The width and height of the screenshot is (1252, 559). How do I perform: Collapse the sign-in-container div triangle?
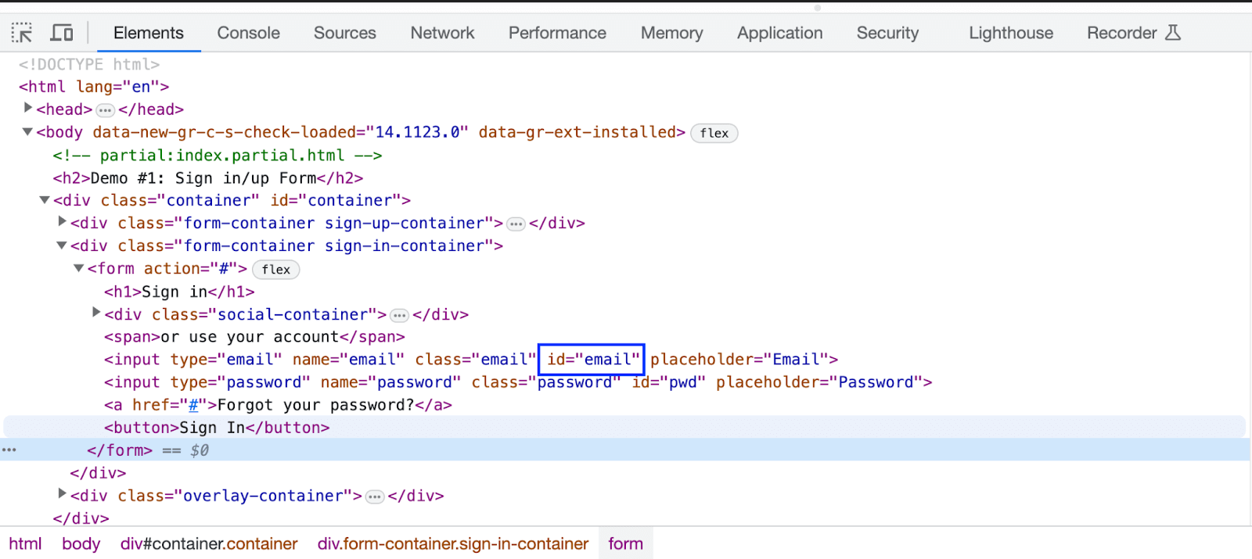[x=62, y=245]
